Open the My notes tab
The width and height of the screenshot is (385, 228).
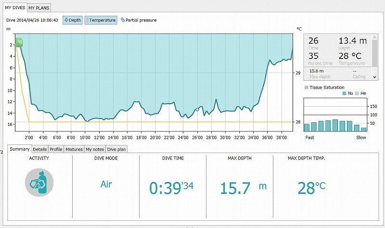[x=95, y=149]
